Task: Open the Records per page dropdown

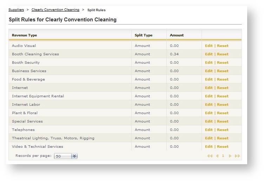Action: coord(74,156)
